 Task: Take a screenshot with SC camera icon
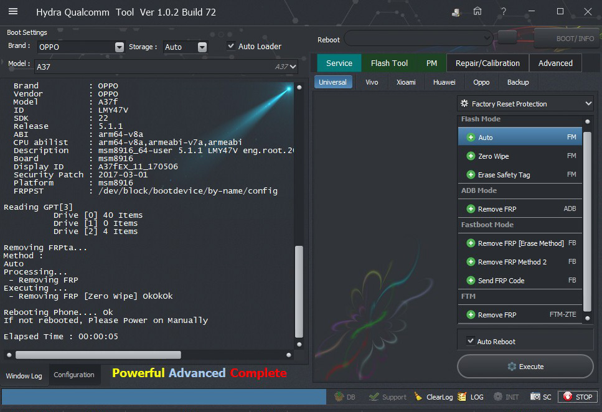[535, 396]
